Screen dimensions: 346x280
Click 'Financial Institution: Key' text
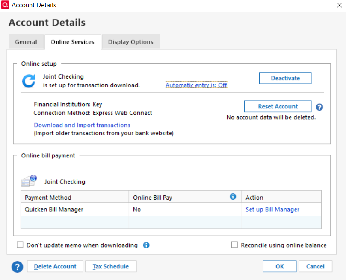68,105
